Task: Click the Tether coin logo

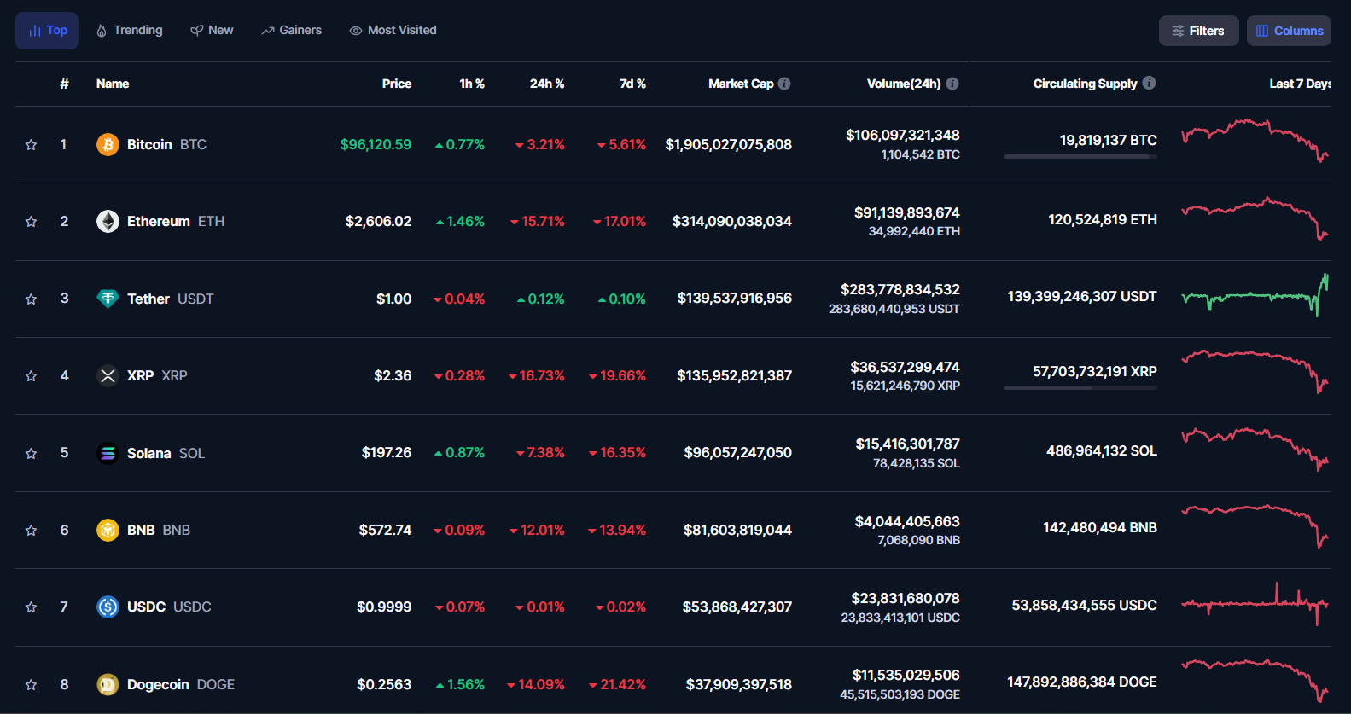Action: (x=108, y=299)
